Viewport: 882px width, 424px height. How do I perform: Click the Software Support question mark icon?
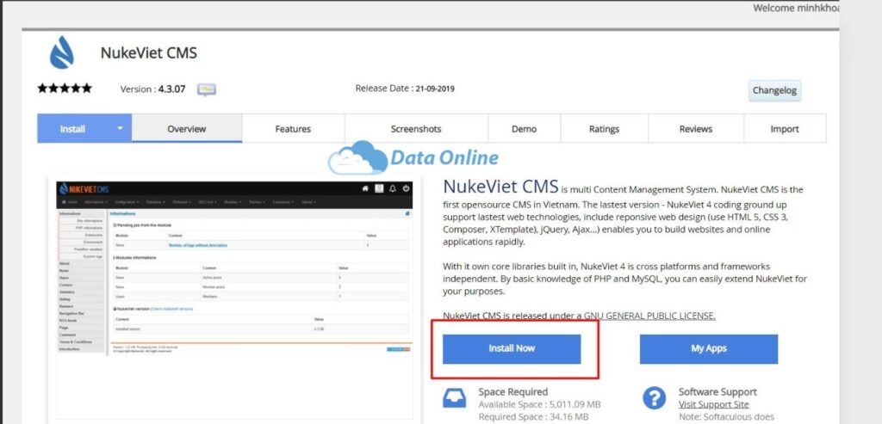(655, 398)
